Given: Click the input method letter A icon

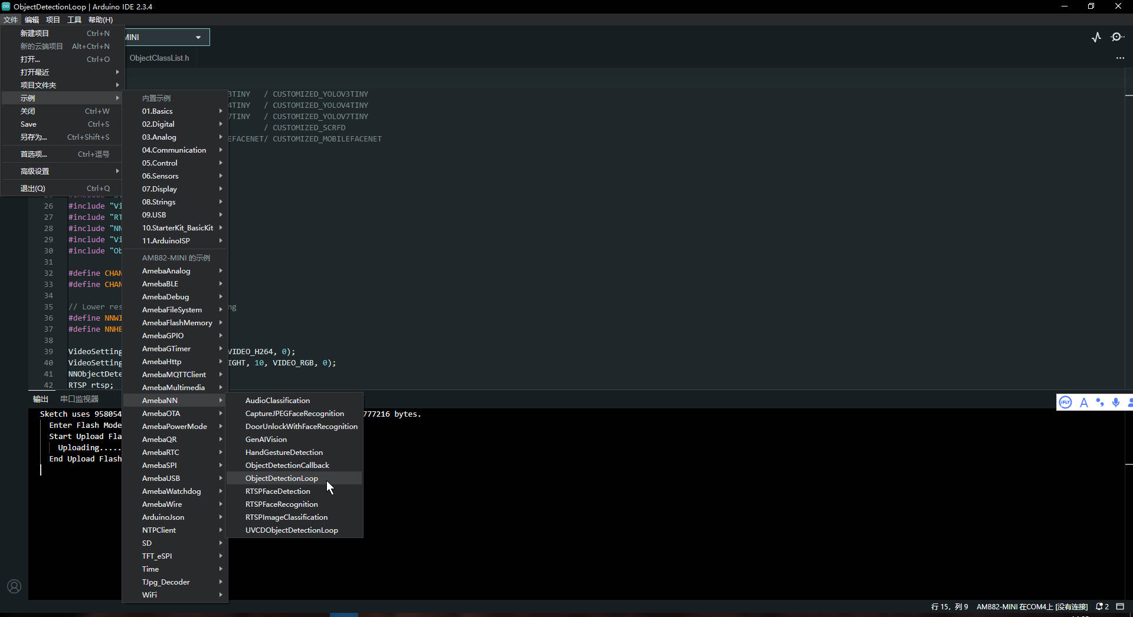Looking at the screenshot, I should coord(1083,402).
